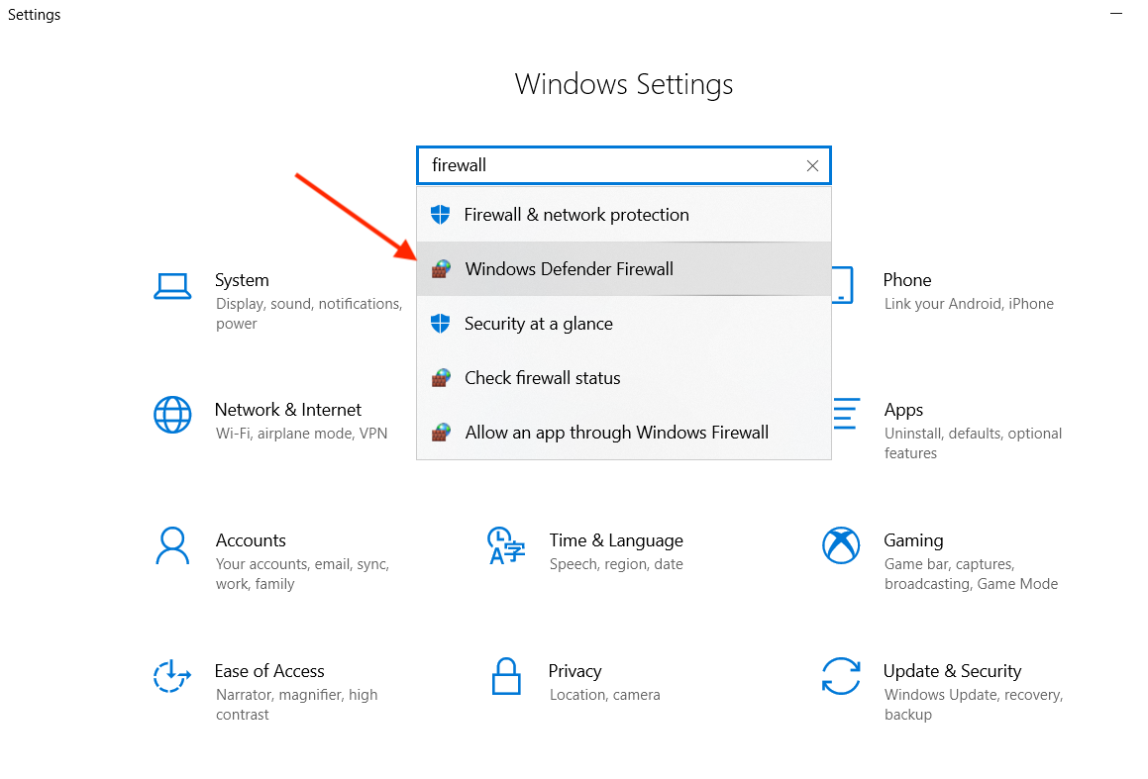Screen dimensions: 1148x779
Task: Open the Time & Language icon
Action: (x=506, y=545)
